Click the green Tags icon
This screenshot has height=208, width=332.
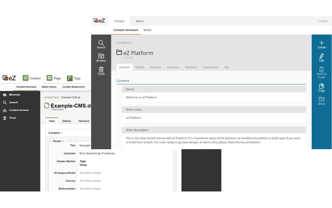(x=70, y=78)
